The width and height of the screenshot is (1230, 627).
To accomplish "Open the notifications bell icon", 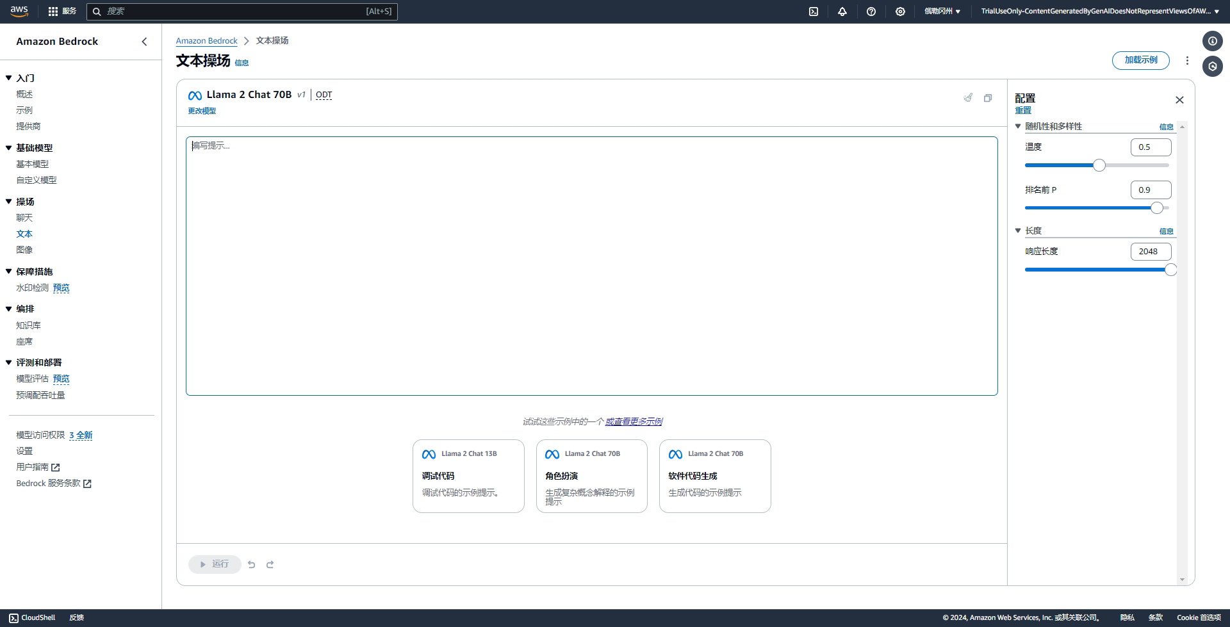I will click(842, 12).
